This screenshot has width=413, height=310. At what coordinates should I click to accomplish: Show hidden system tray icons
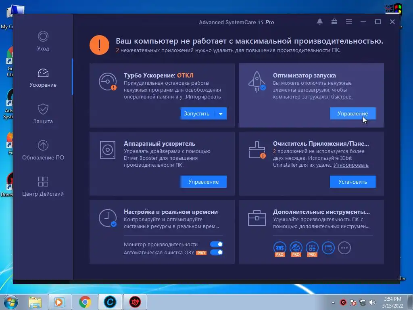point(333,302)
